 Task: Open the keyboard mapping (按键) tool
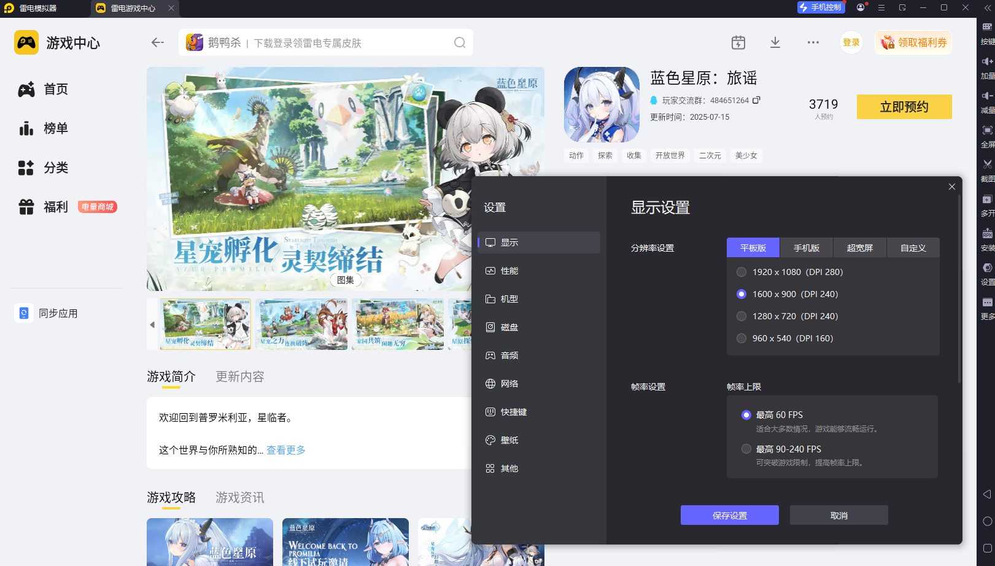coord(987,27)
